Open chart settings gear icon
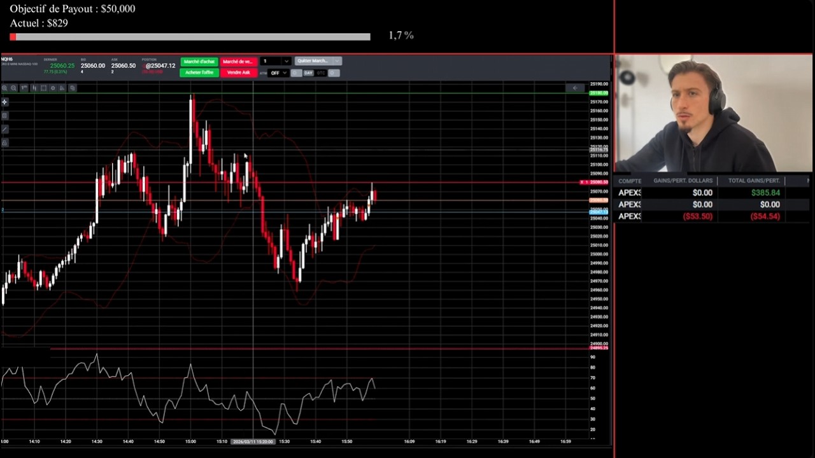This screenshot has width=815, height=458. [53, 88]
